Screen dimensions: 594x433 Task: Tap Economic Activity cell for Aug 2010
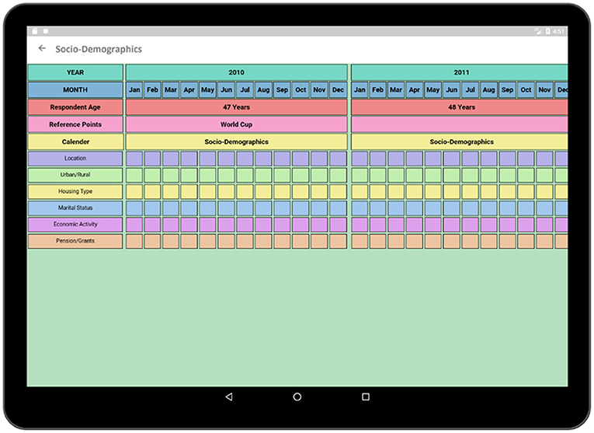pos(263,225)
